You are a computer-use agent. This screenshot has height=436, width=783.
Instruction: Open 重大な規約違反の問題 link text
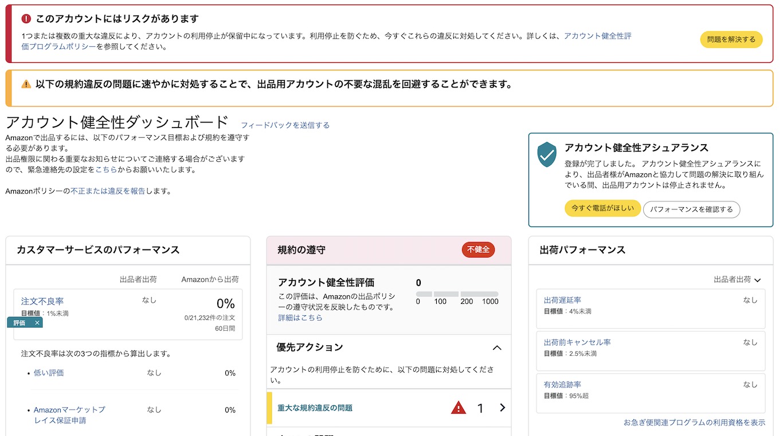point(315,408)
